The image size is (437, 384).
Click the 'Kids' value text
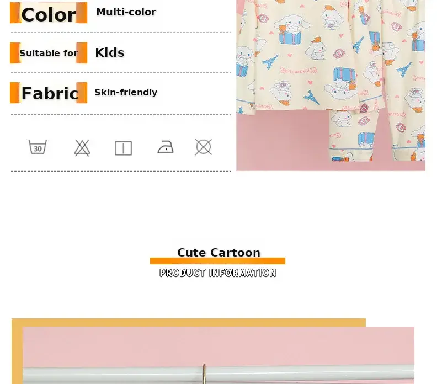pos(110,52)
